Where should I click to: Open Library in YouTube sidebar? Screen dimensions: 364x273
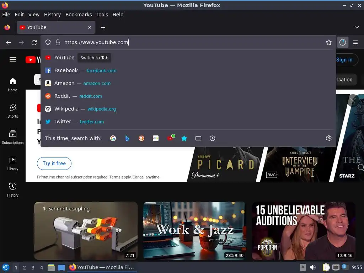tap(13, 164)
